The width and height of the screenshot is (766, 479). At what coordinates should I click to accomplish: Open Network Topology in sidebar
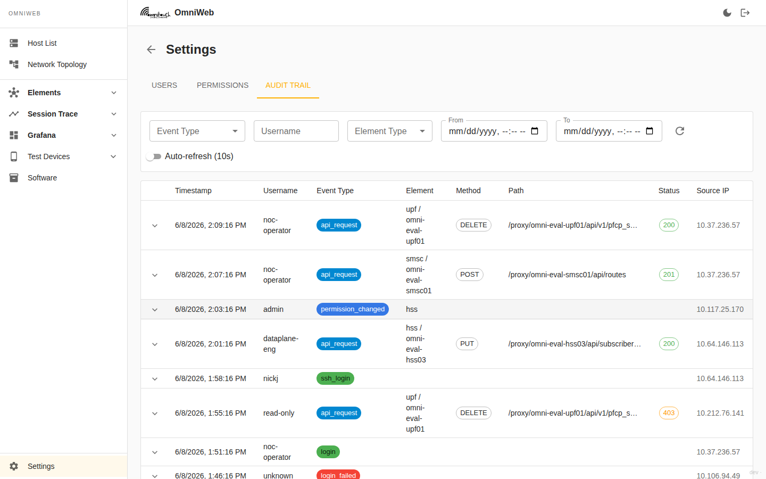(64, 64)
